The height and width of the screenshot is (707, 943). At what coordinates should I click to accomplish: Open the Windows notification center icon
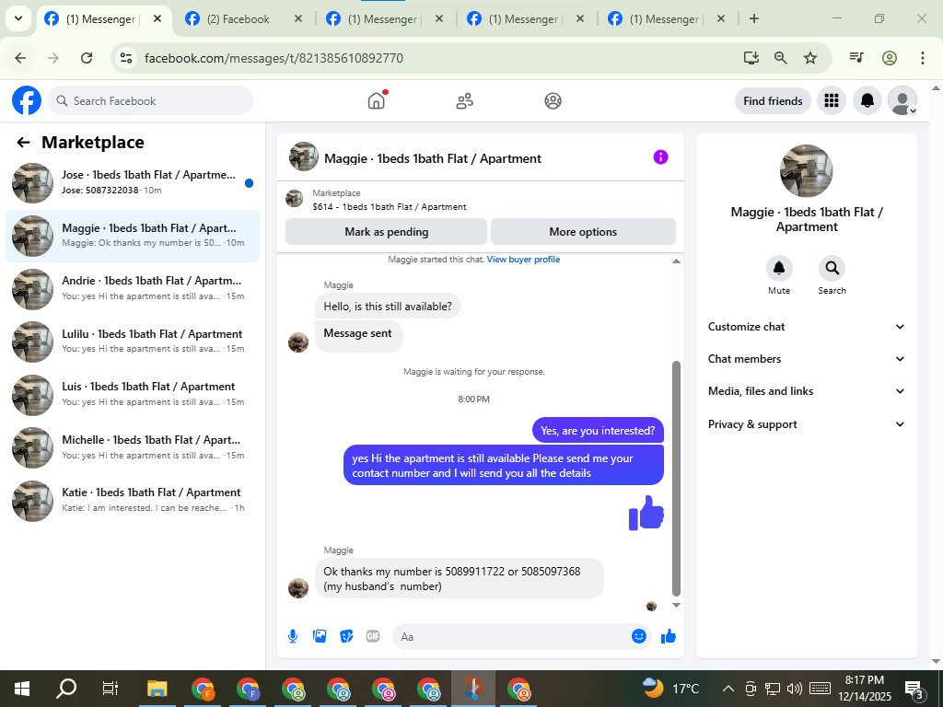(x=914, y=689)
